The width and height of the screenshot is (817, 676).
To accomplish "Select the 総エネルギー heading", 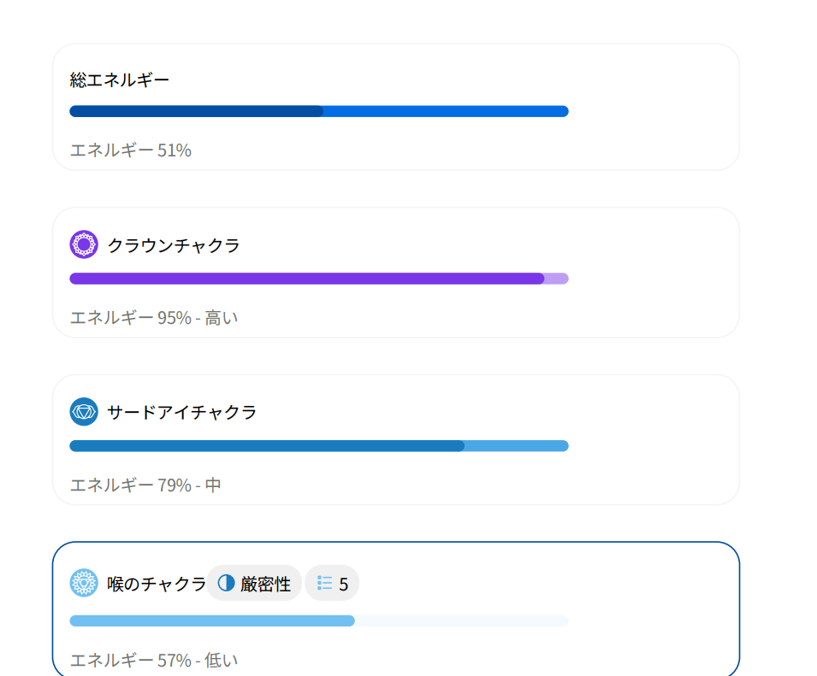I will coord(120,80).
